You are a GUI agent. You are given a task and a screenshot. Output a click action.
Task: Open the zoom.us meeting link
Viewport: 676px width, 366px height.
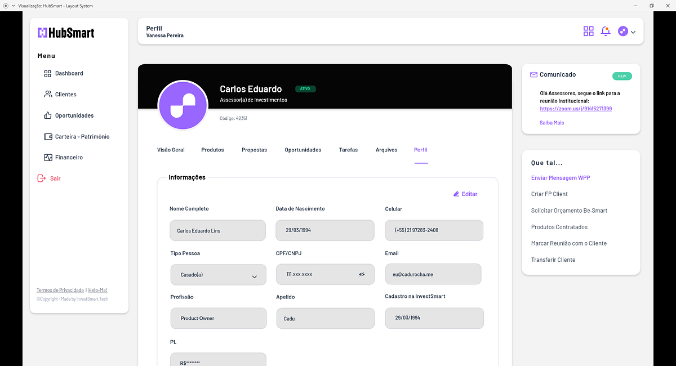[x=576, y=109]
